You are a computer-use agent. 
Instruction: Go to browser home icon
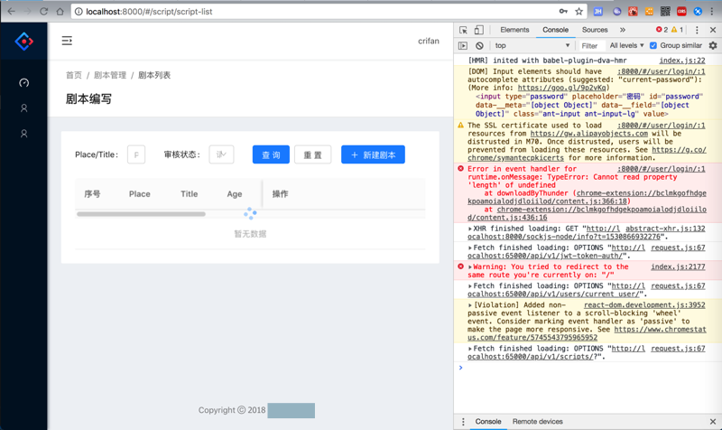pos(60,12)
